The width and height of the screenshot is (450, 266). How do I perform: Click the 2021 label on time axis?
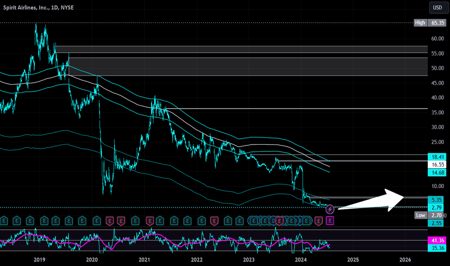tap(144, 260)
